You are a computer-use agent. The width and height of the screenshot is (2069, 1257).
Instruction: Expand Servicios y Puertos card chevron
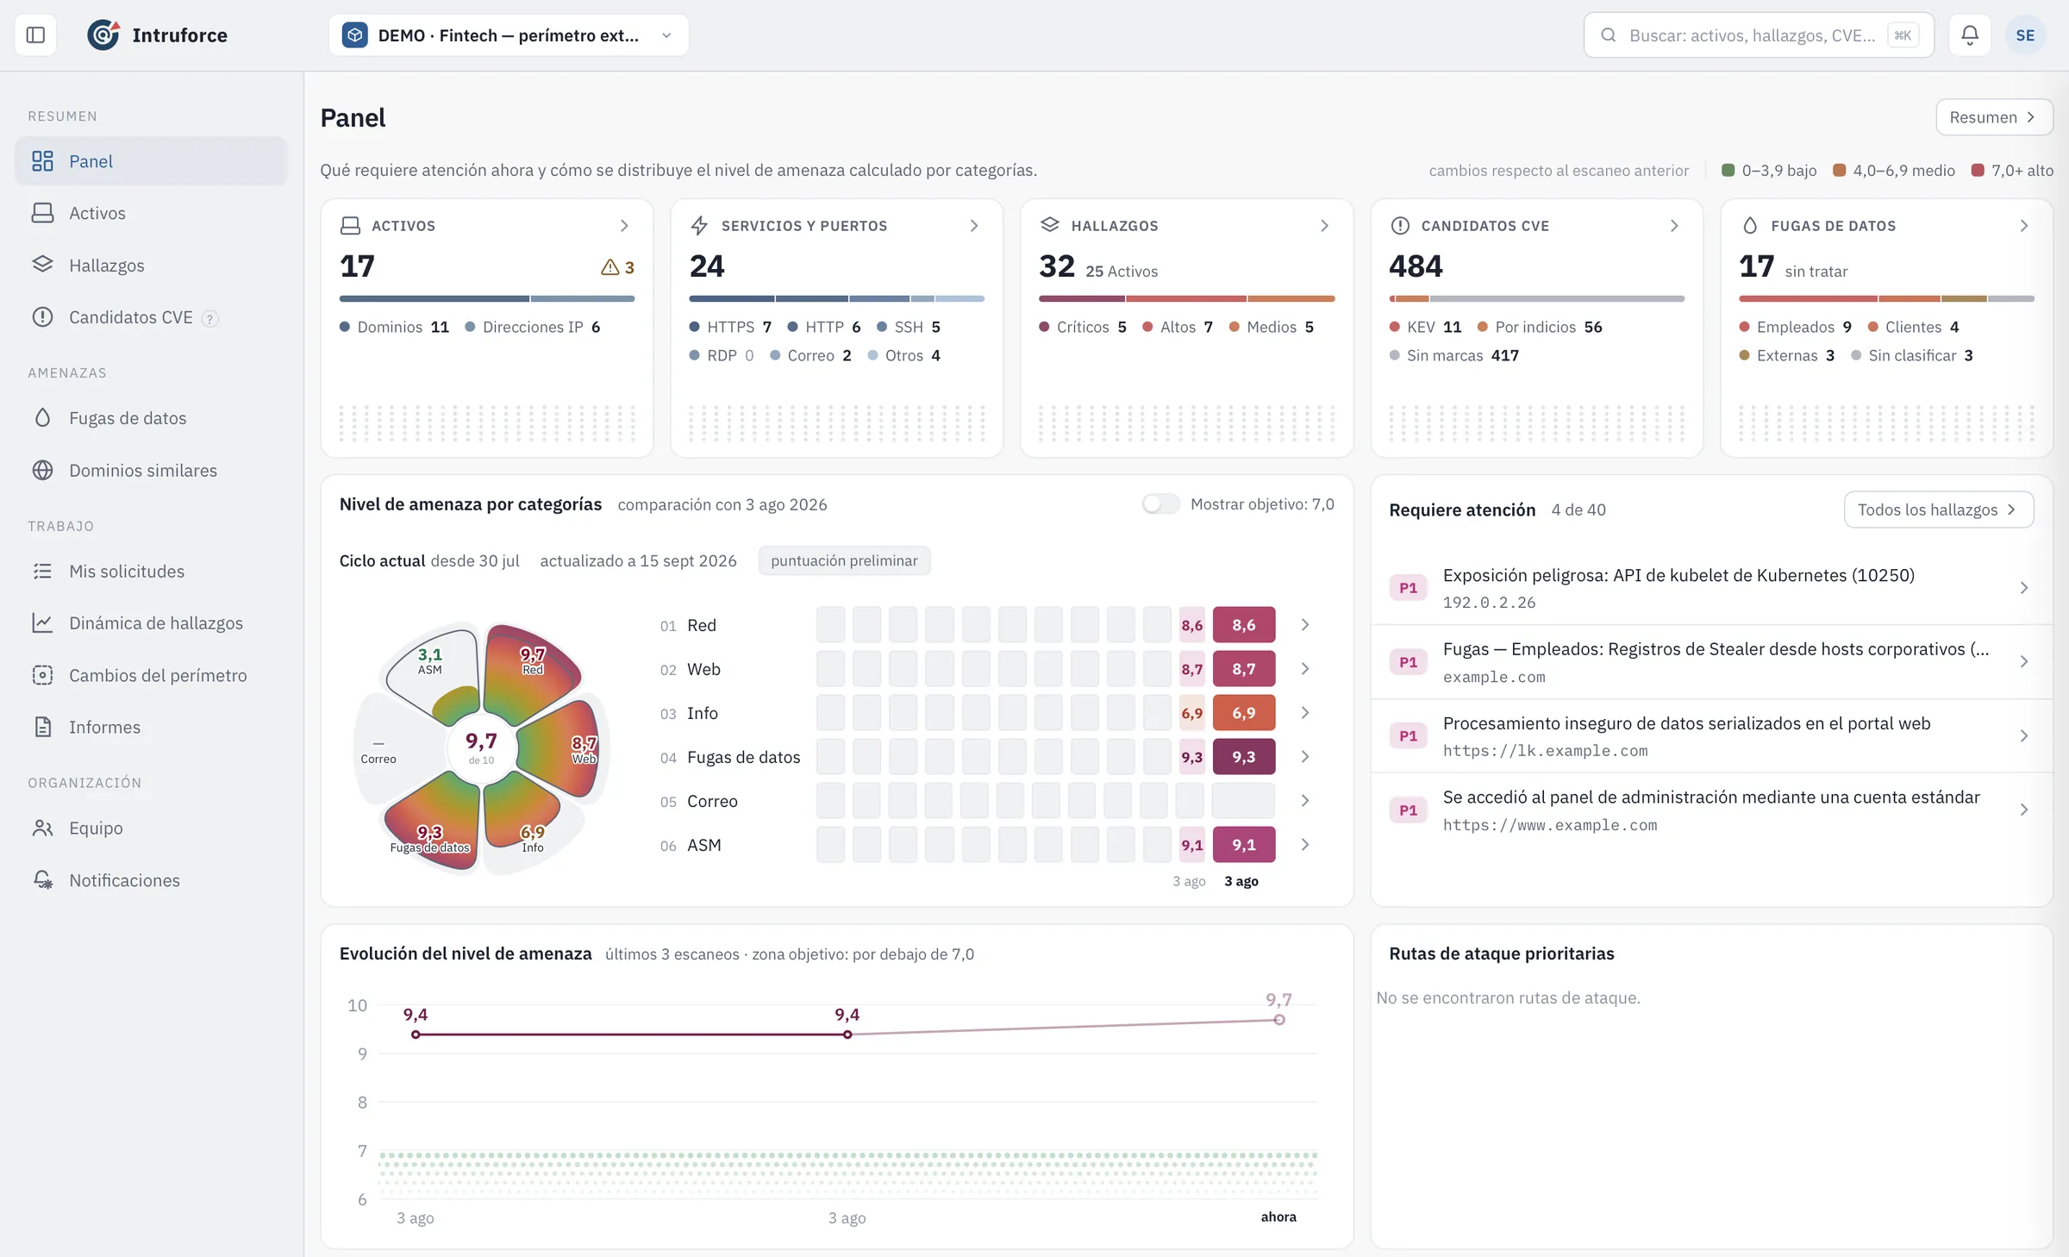974,226
